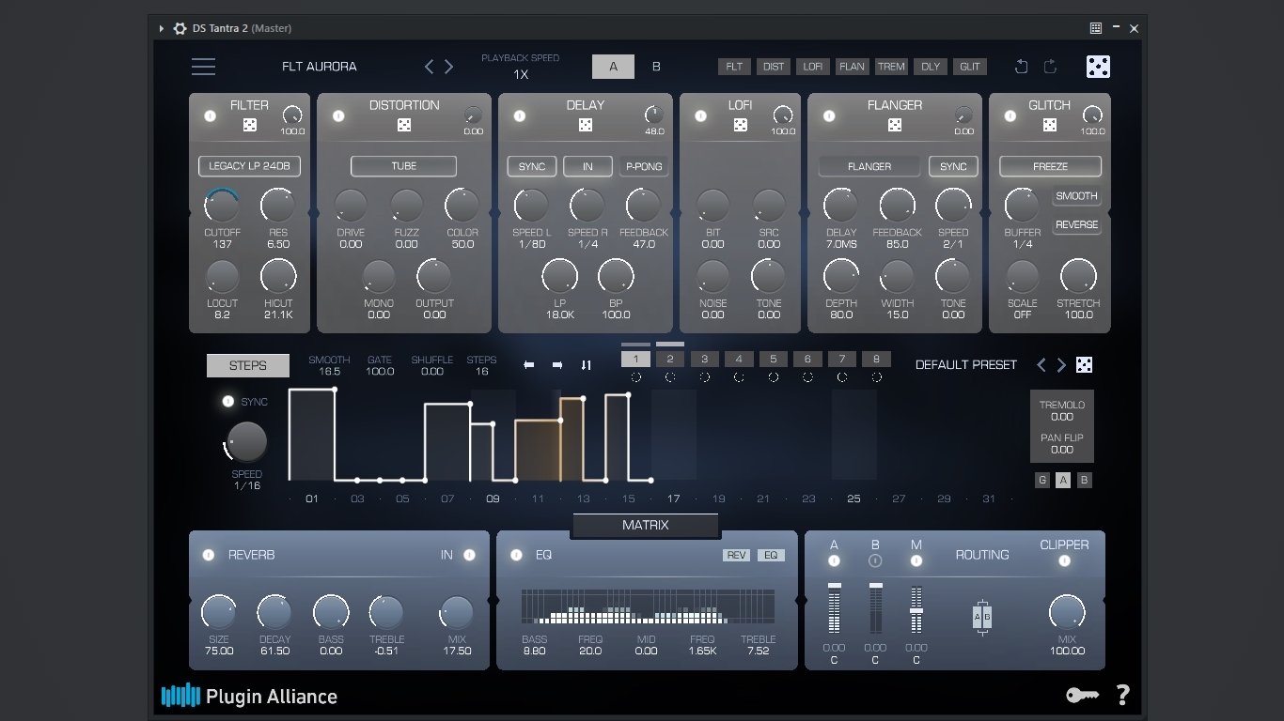Go to previous global preset arrow
This screenshot has height=721, width=1284.
pos(429,67)
